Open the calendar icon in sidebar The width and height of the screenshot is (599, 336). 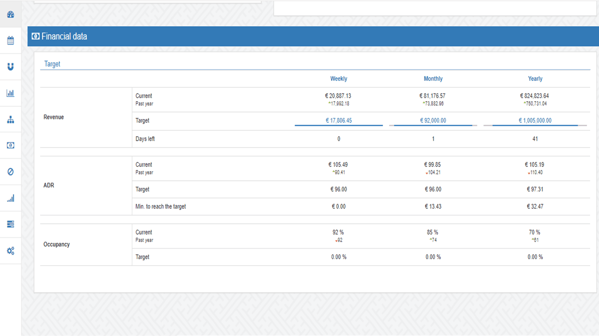[11, 41]
